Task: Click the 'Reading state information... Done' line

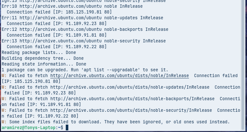Action: tap(44, 64)
